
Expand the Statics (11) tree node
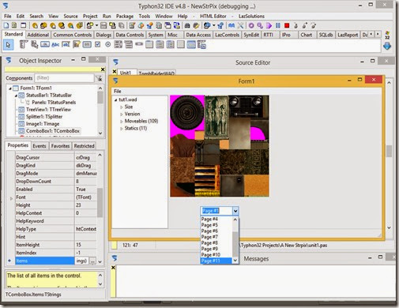tap(122, 129)
